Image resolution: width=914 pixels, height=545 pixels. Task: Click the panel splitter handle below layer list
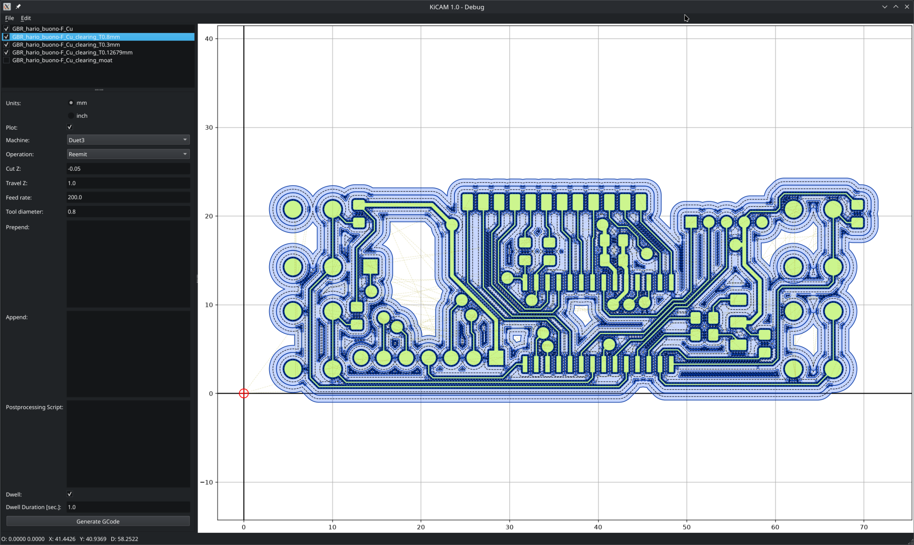point(99,90)
